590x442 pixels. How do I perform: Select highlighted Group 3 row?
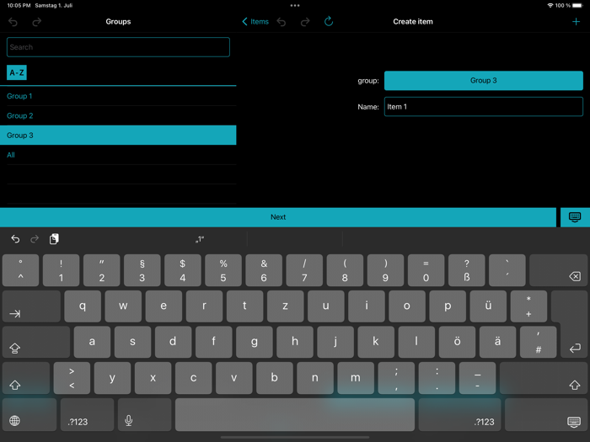point(118,136)
